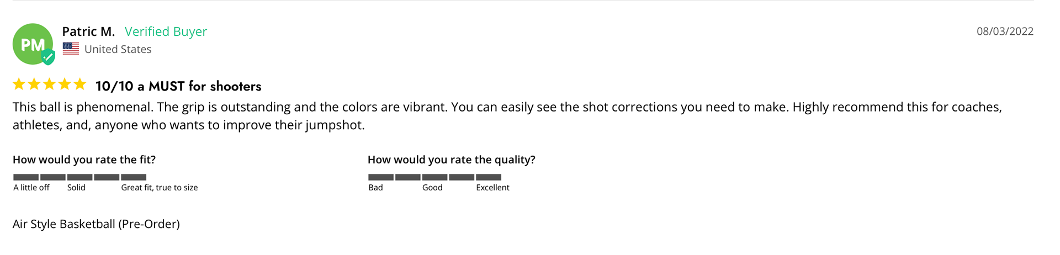This screenshot has width=1060, height=255.
Task: Click the green PM avatar circle
Action: (31, 43)
